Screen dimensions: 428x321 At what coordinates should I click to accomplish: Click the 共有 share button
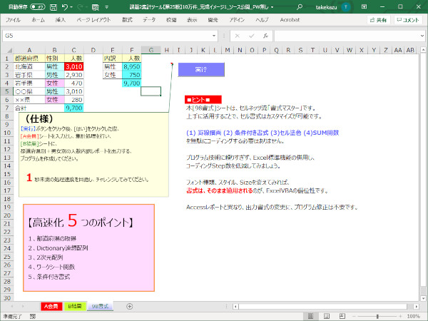click(x=378, y=20)
